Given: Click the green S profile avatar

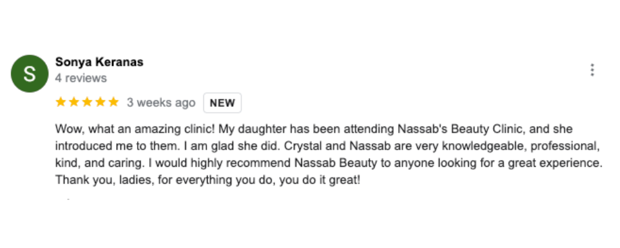Looking at the screenshot, I should (x=30, y=74).
